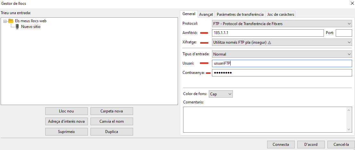
Task: Click inside the Amfitrió host field
Action: click(x=268, y=33)
